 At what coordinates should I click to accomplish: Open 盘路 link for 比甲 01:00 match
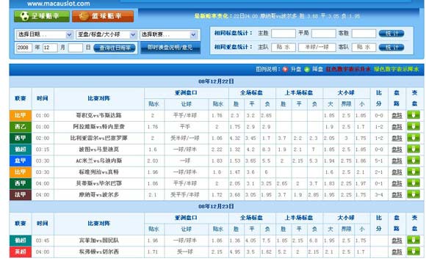(397, 116)
